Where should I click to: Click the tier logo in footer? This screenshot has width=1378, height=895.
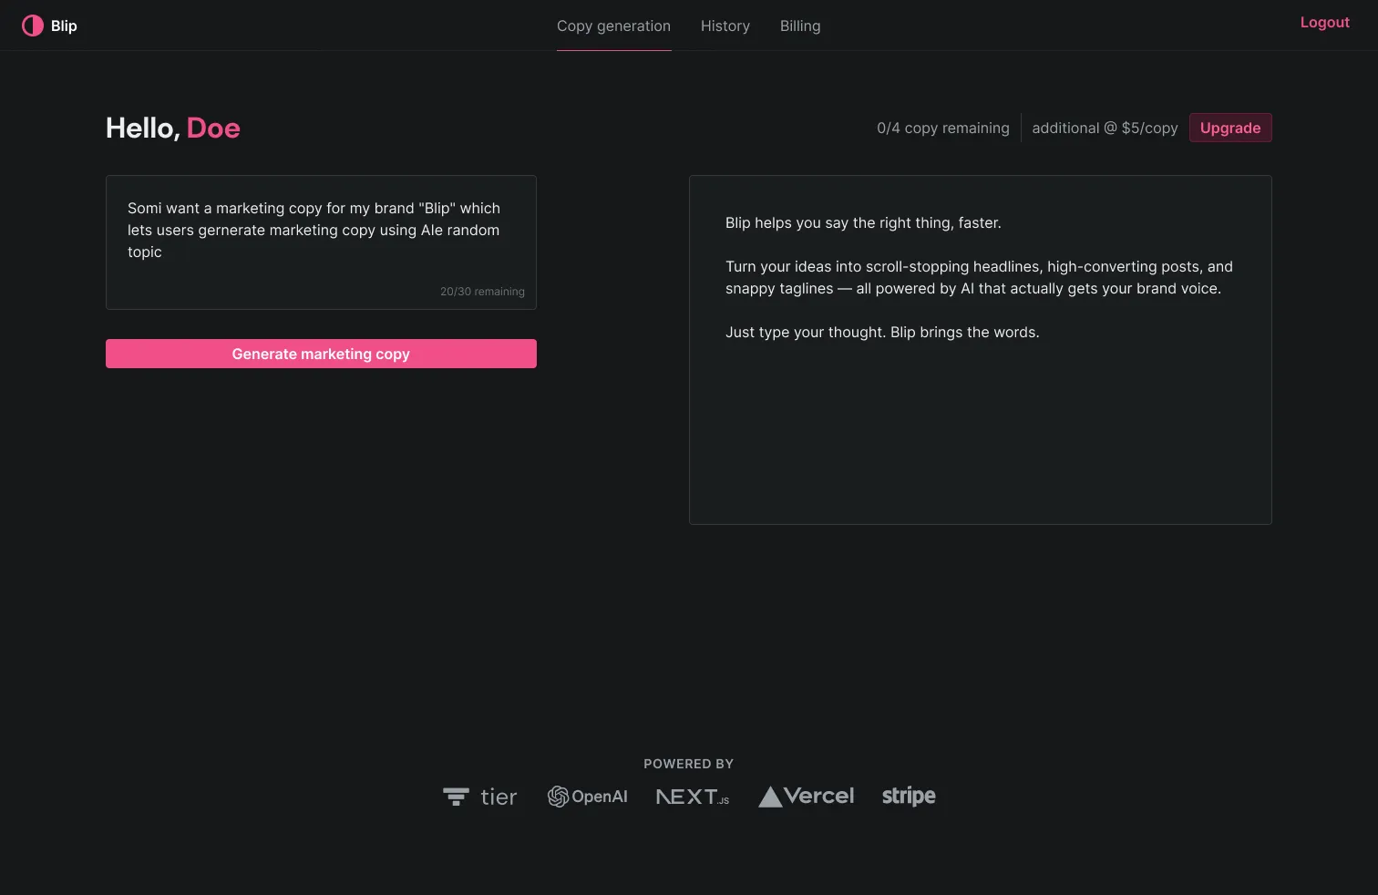click(x=479, y=797)
